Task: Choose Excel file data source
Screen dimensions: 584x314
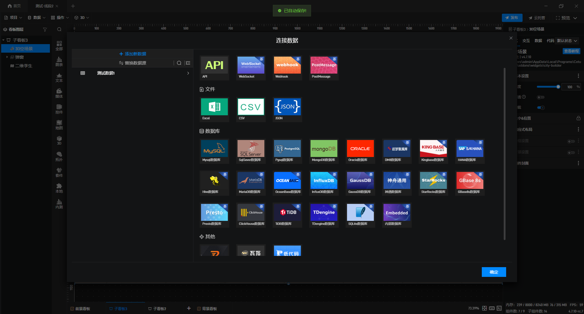Action: 214,110
